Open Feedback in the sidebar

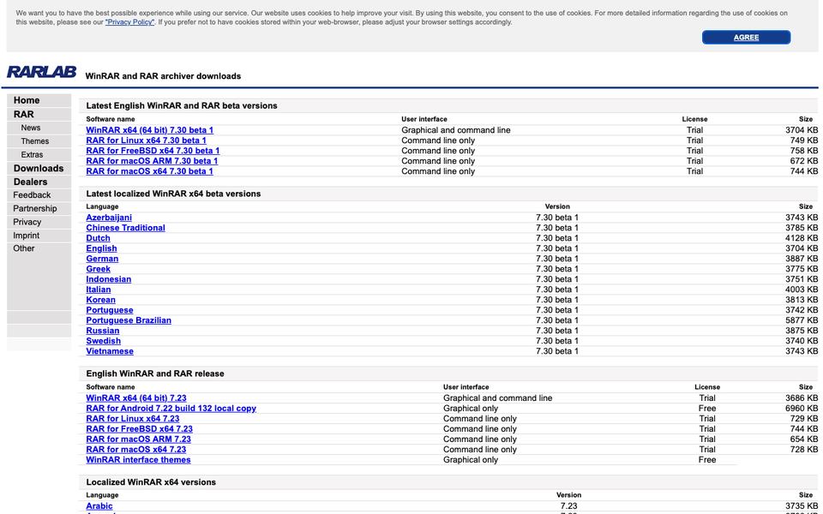pos(32,195)
